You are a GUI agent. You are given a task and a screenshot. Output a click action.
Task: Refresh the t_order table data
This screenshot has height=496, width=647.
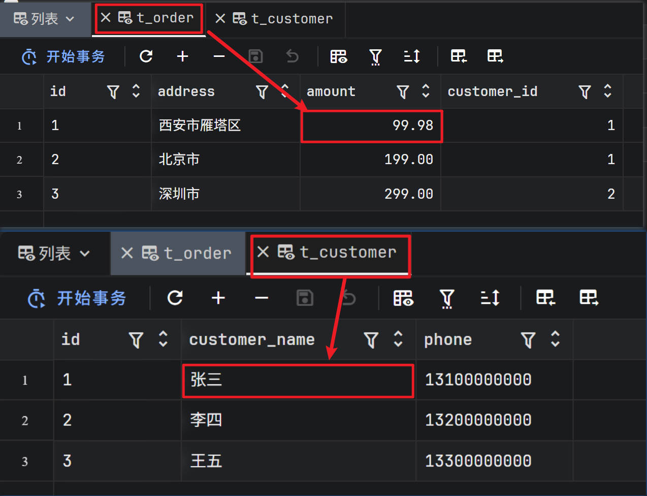pyautogui.click(x=146, y=56)
